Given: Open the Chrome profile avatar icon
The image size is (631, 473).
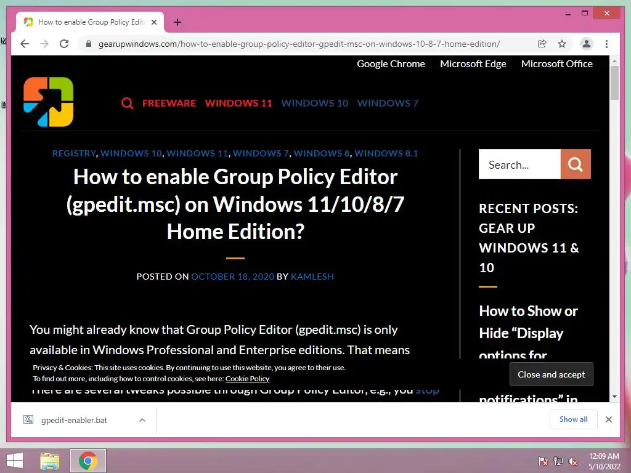Looking at the screenshot, I should coord(587,44).
